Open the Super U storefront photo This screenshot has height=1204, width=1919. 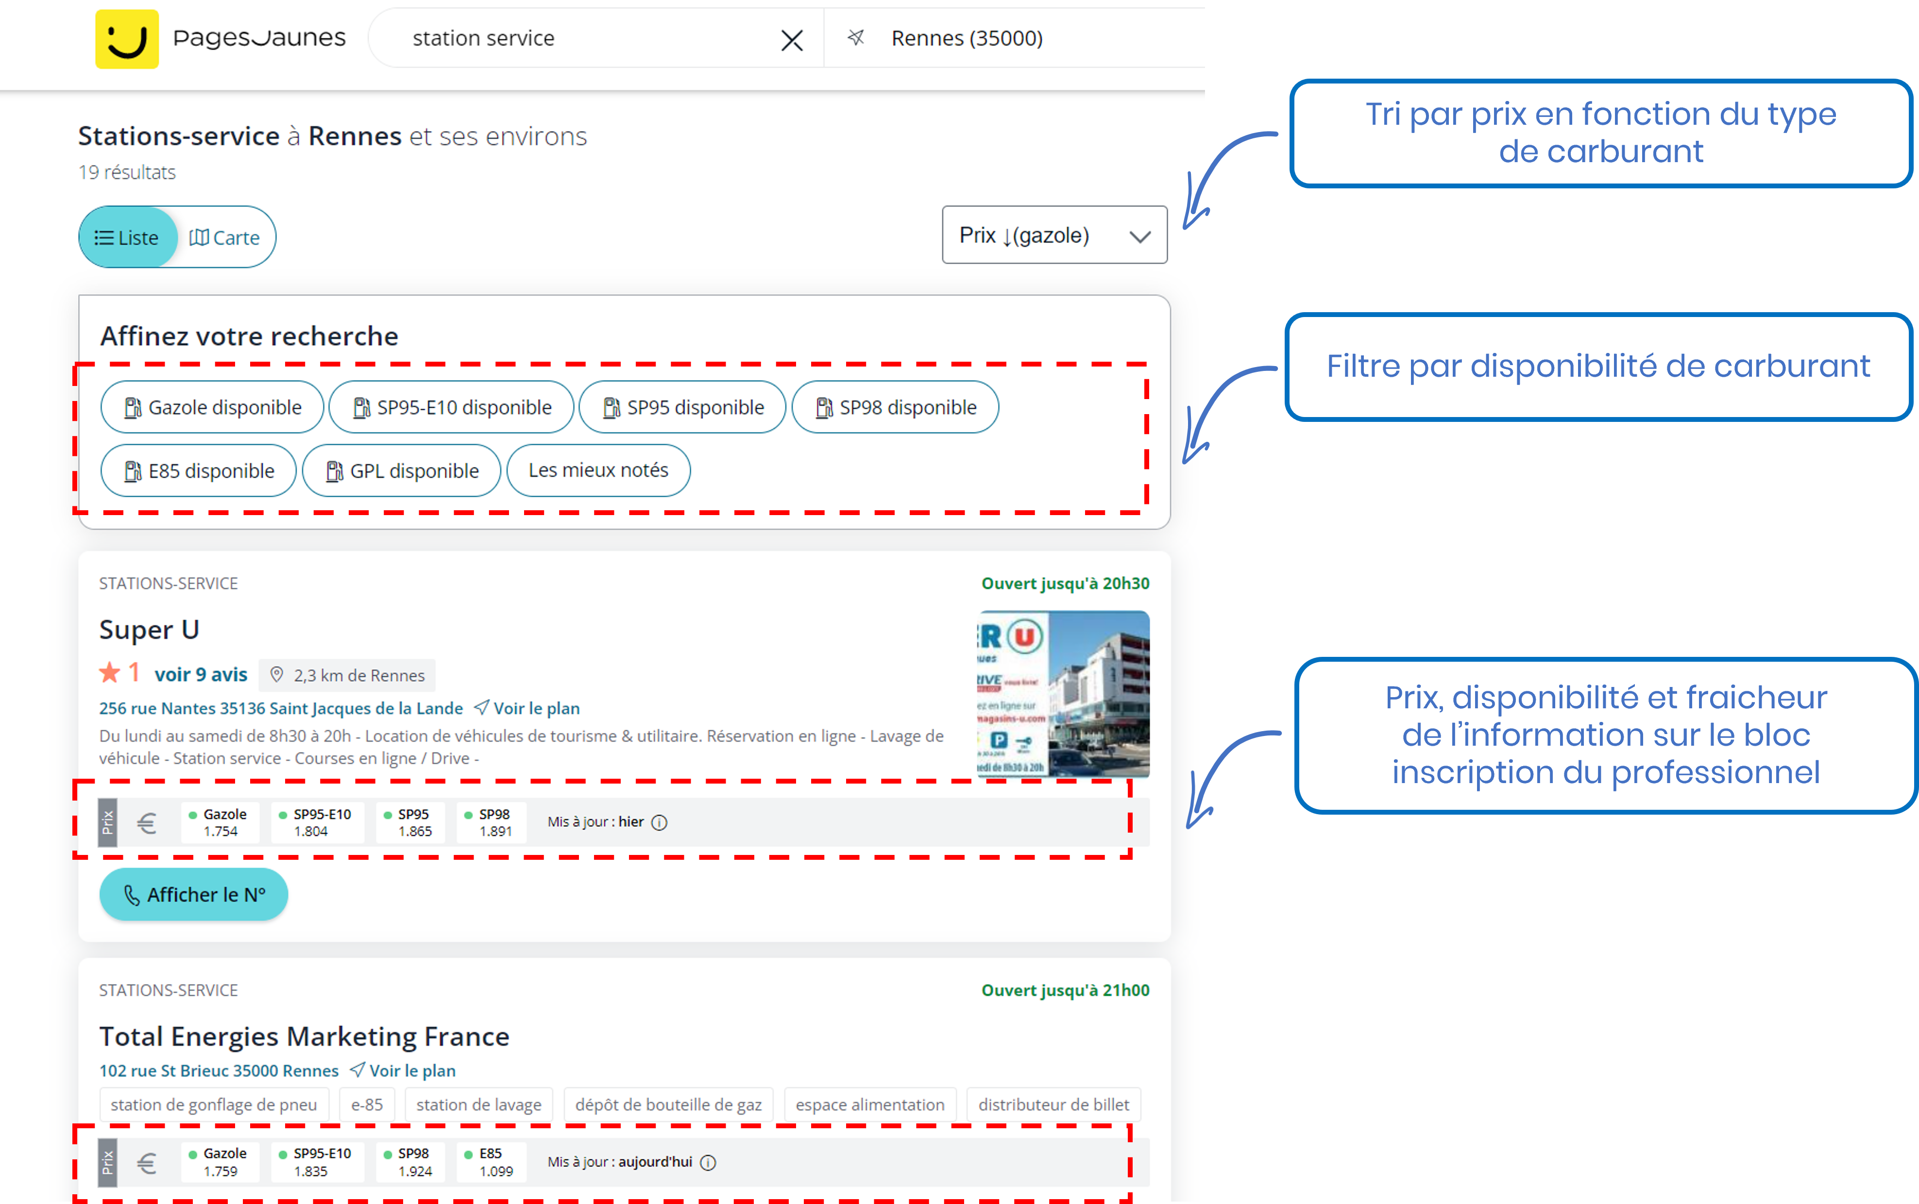point(1063,694)
